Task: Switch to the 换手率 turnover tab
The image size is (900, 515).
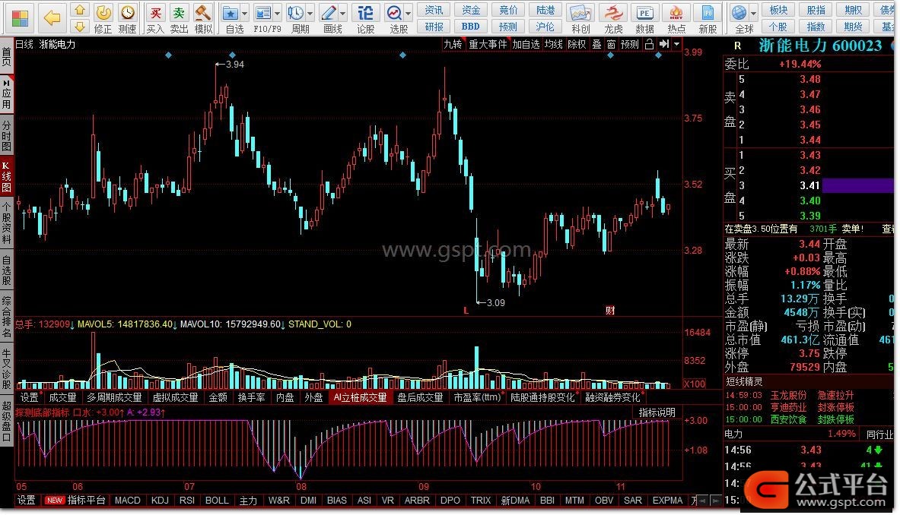Action: tap(251, 397)
